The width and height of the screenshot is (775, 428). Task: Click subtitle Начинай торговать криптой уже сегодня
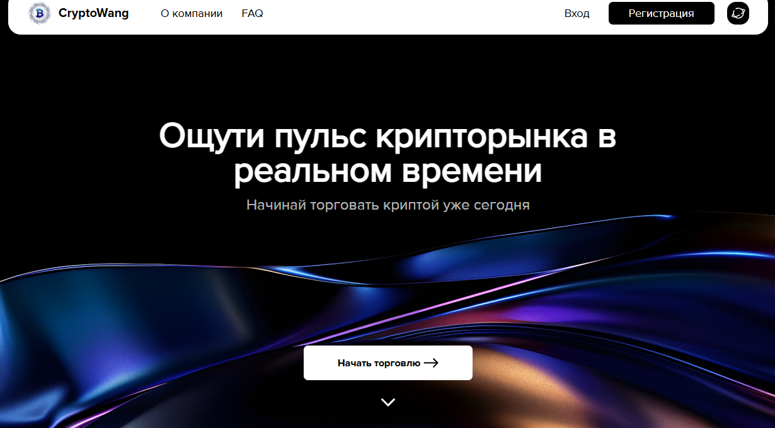click(x=387, y=205)
